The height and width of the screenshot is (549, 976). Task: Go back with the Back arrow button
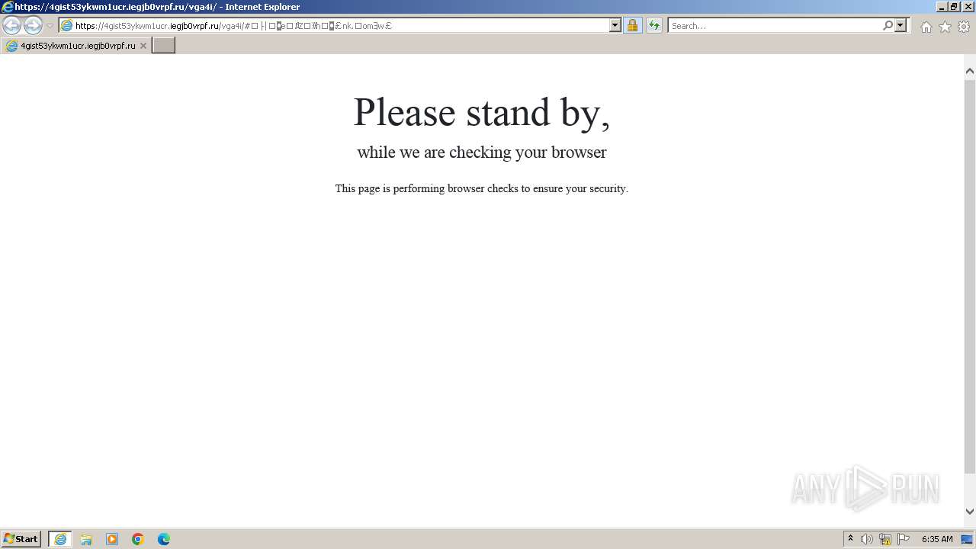pos(11,26)
